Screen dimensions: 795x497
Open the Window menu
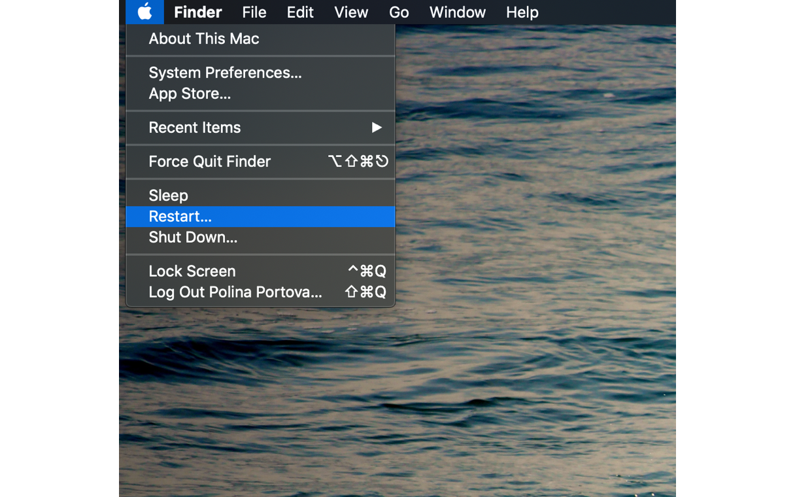tap(458, 12)
